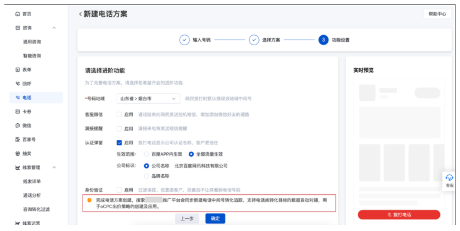
Task: Click the step 3 功能设置 circle
Action: (323, 40)
